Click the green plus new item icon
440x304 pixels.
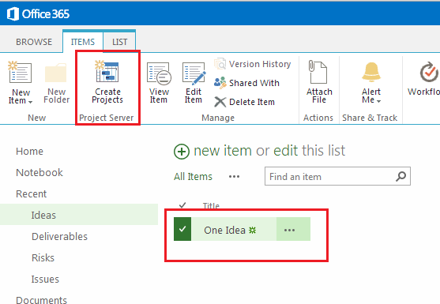point(182,152)
